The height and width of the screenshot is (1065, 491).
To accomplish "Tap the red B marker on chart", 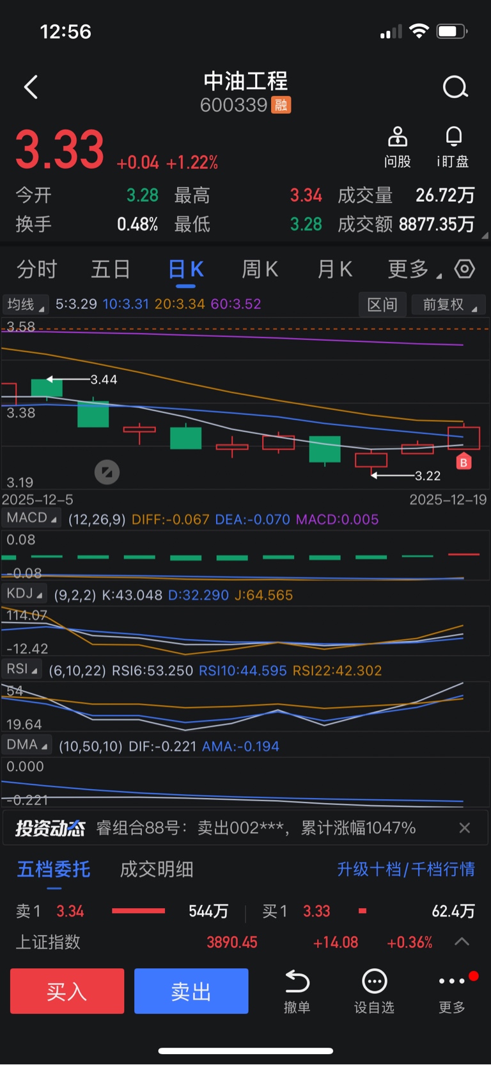I will tap(464, 462).
